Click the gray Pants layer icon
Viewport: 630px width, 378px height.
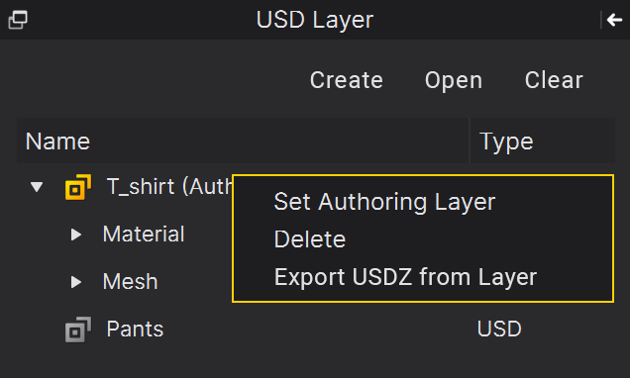click(78, 330)
